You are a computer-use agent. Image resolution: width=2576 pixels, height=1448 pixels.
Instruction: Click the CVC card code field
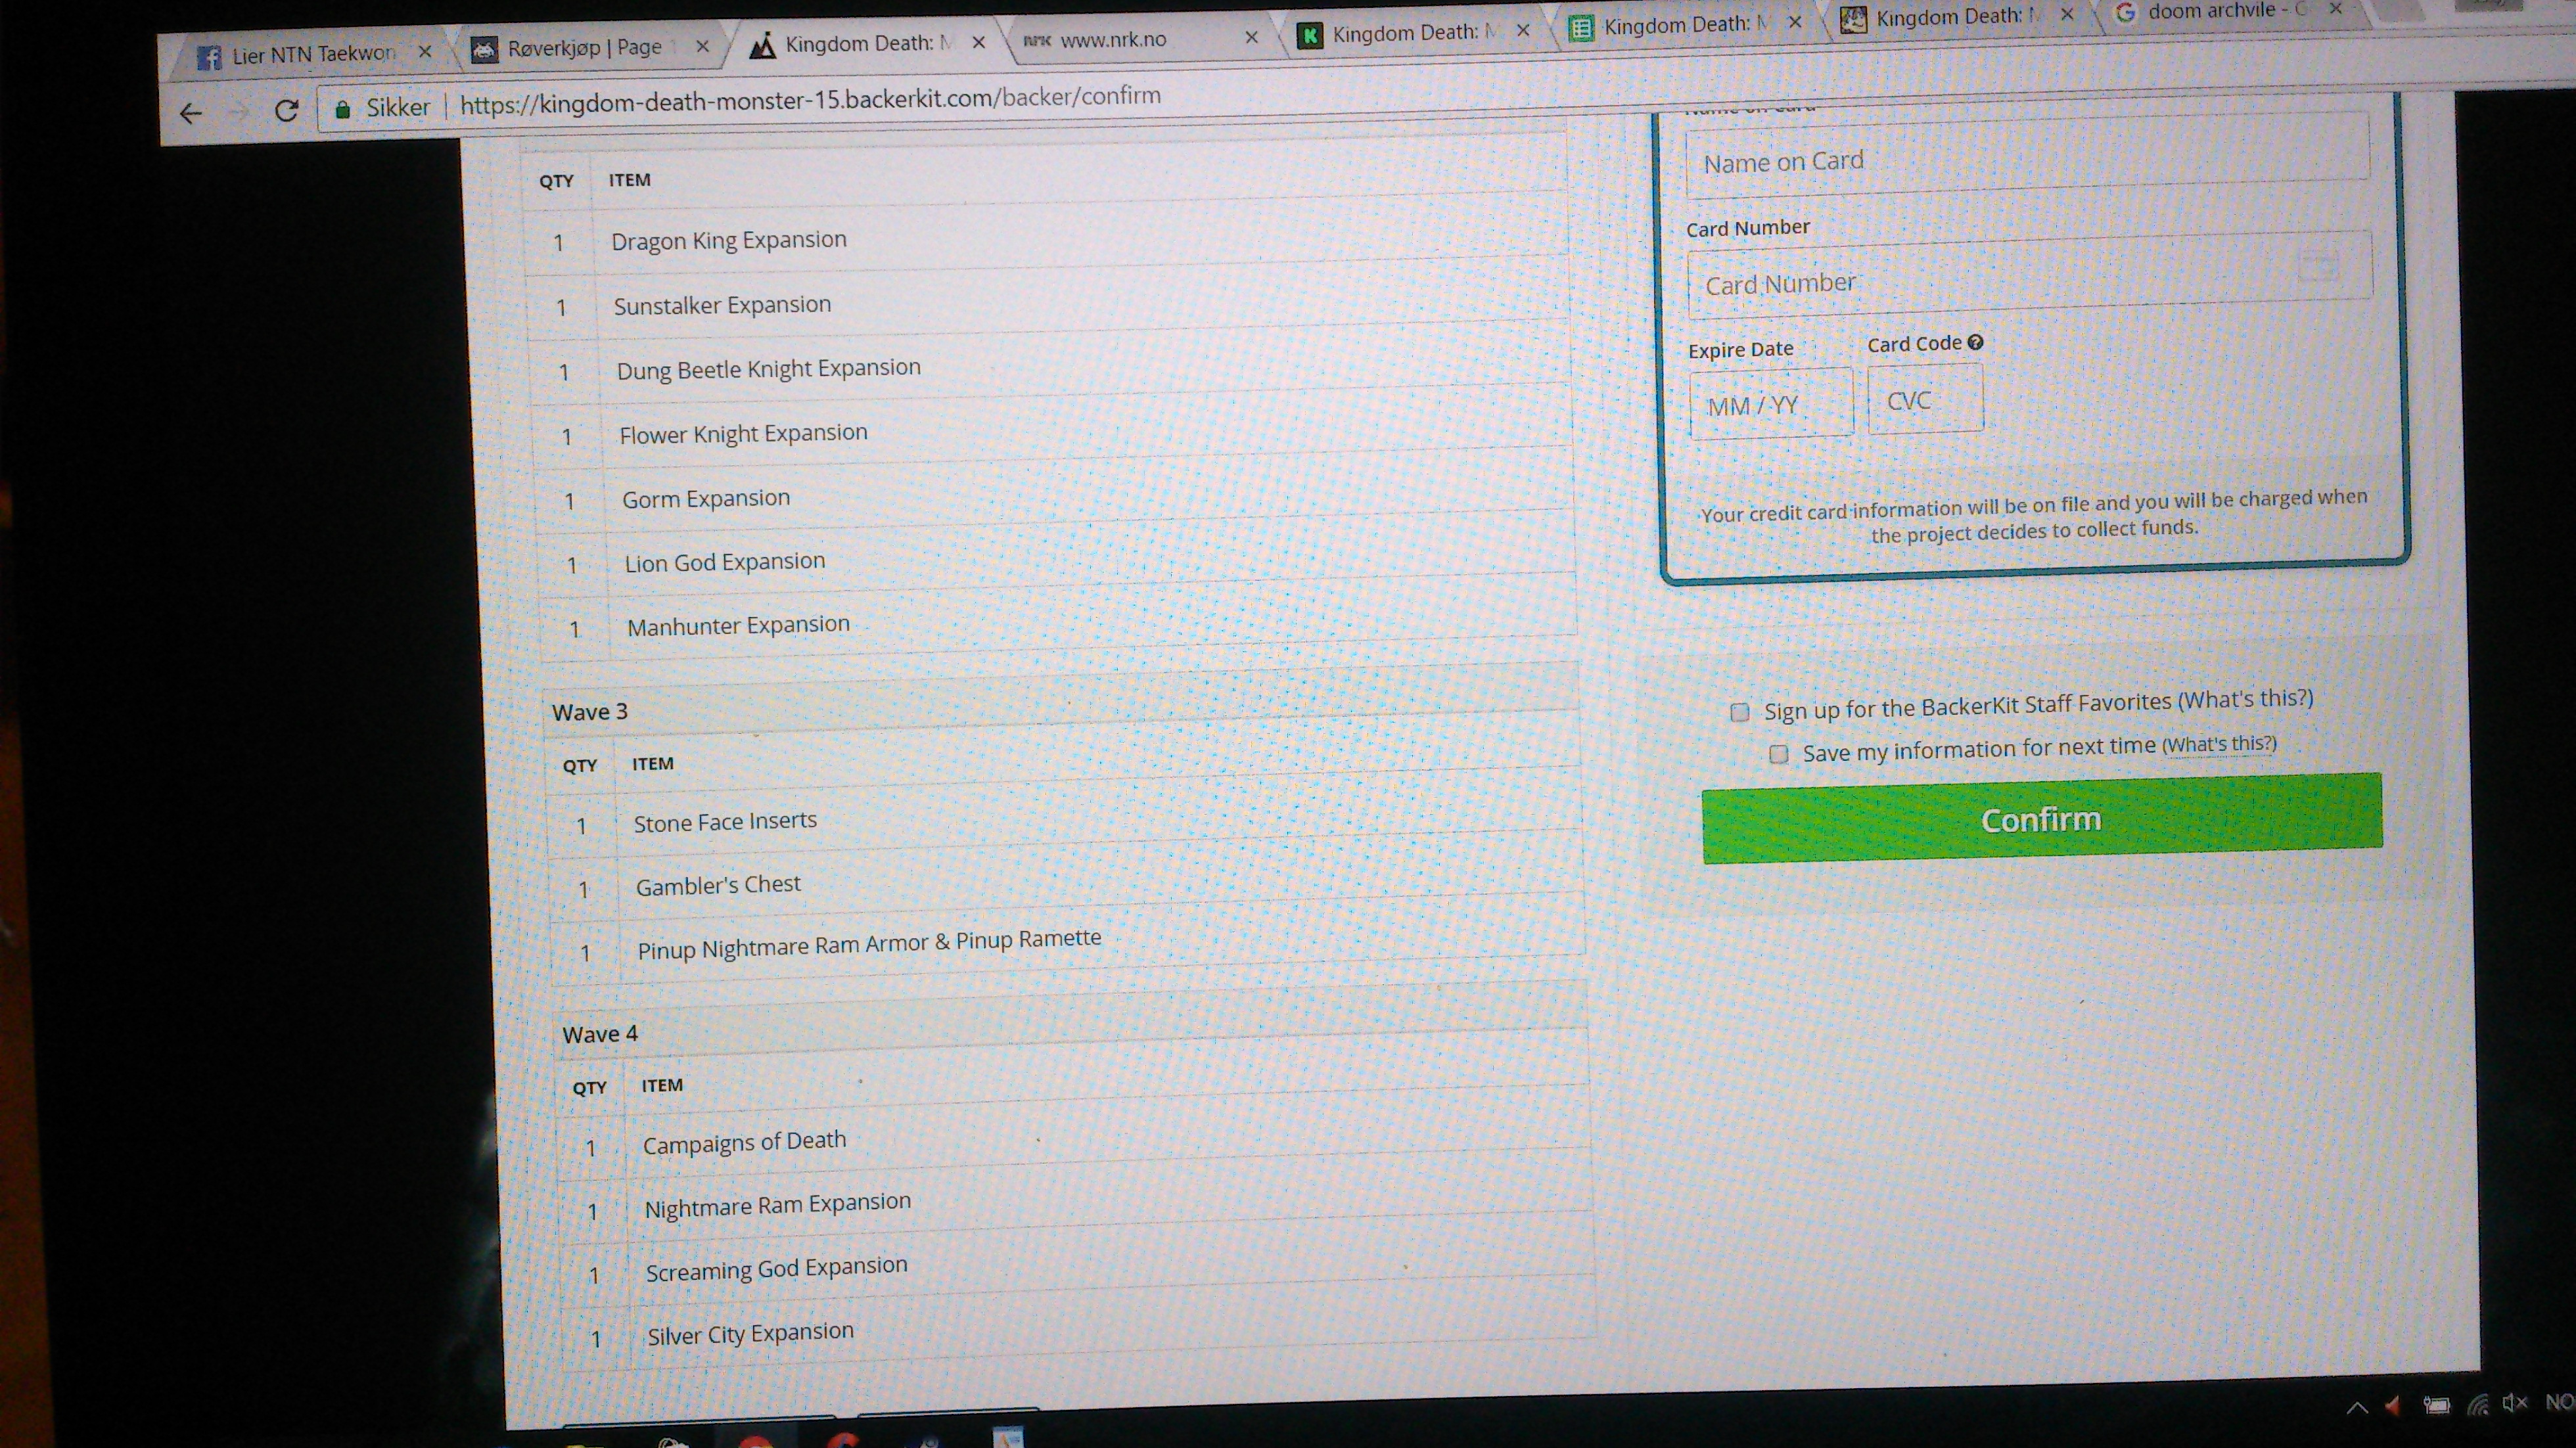coord(1925,399)
